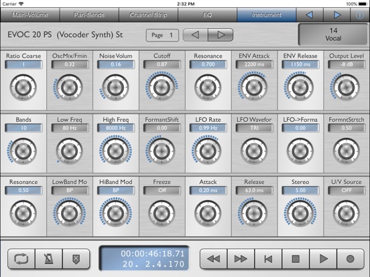Switch to the Pan-Sends tab
This screenshot has height=277, width=370.
89,15
